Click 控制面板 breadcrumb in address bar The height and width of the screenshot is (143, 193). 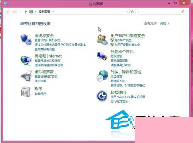pos(44,12)
